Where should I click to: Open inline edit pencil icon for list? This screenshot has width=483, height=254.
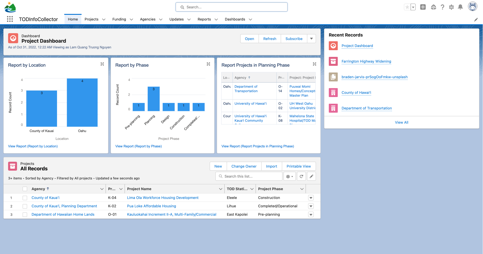[x=311, y=176]
